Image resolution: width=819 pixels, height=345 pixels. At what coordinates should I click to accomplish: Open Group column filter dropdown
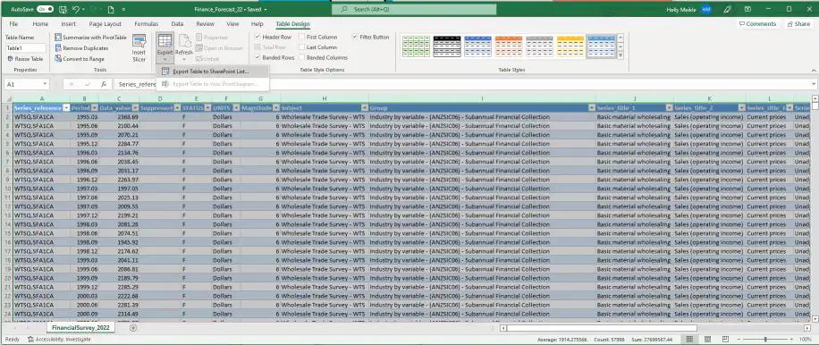click(x=591, y=107)
